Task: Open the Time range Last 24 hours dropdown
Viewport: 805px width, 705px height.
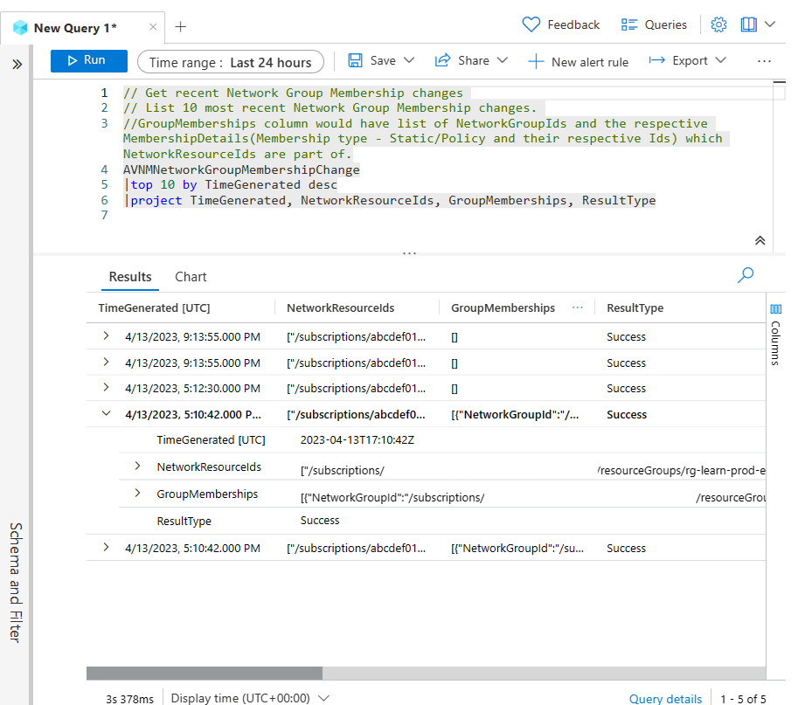Action: pyautogui.click(x=231, y=61)
